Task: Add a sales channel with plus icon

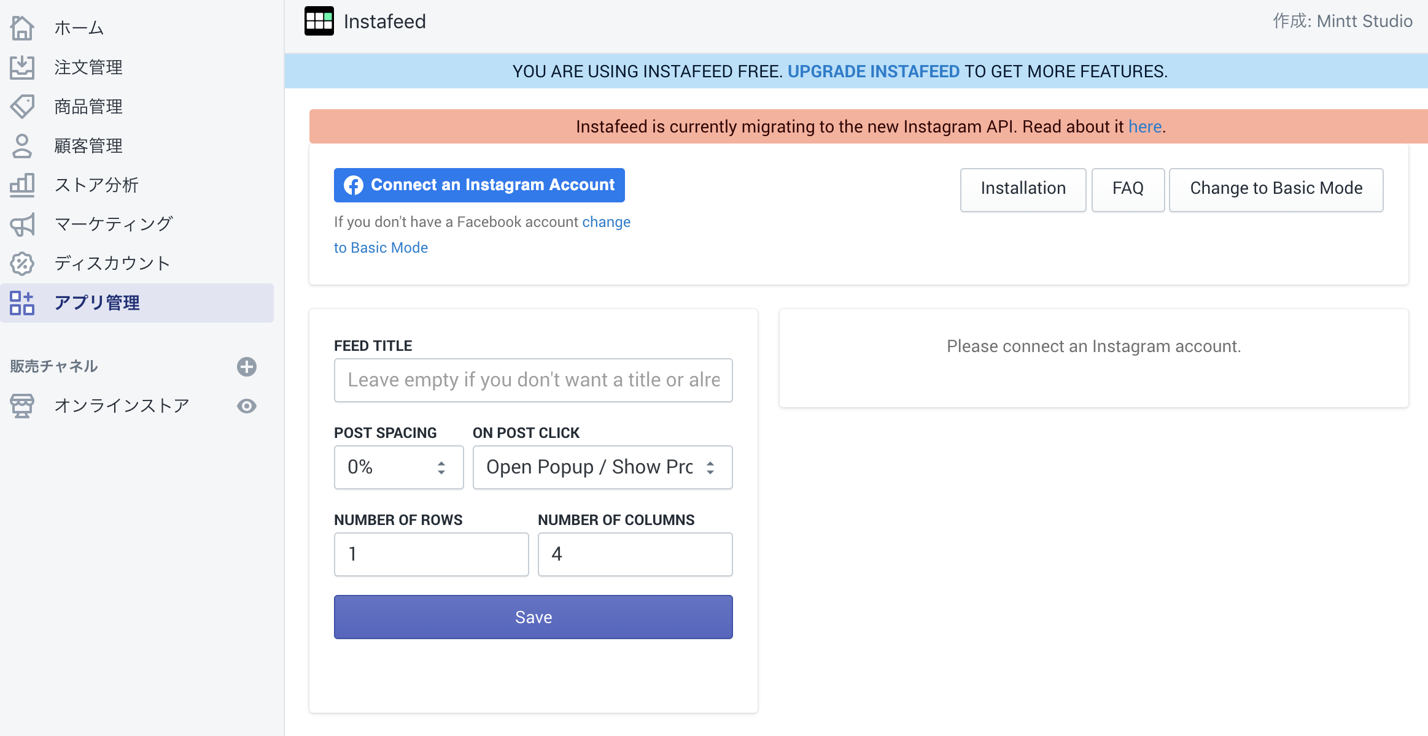Action: click(247, 367)
